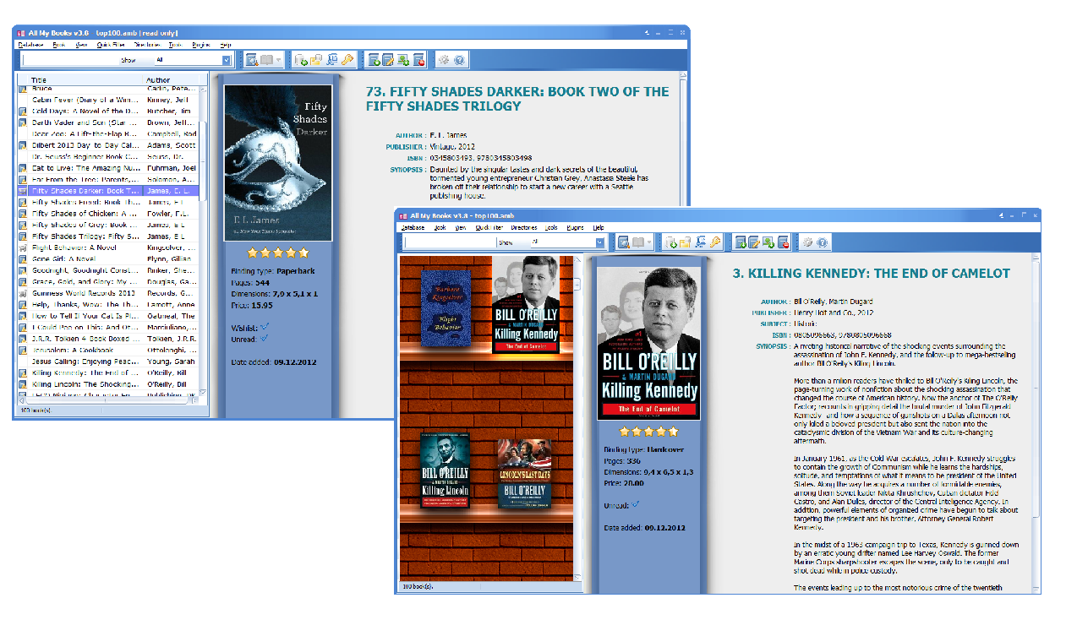The image size is (1077, 636).
Task: Click the network export icon in front window
Action: (701, 242)
